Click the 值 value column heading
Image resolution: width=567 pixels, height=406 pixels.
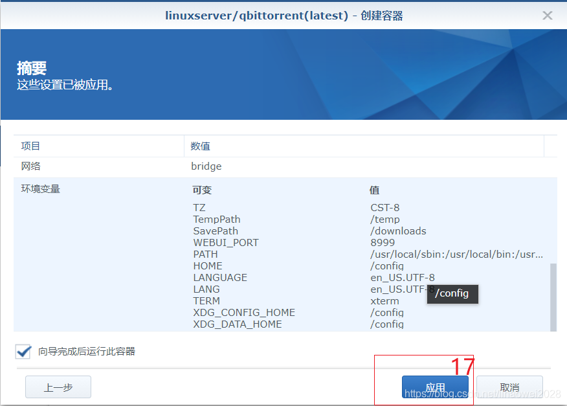pos(374,190)
